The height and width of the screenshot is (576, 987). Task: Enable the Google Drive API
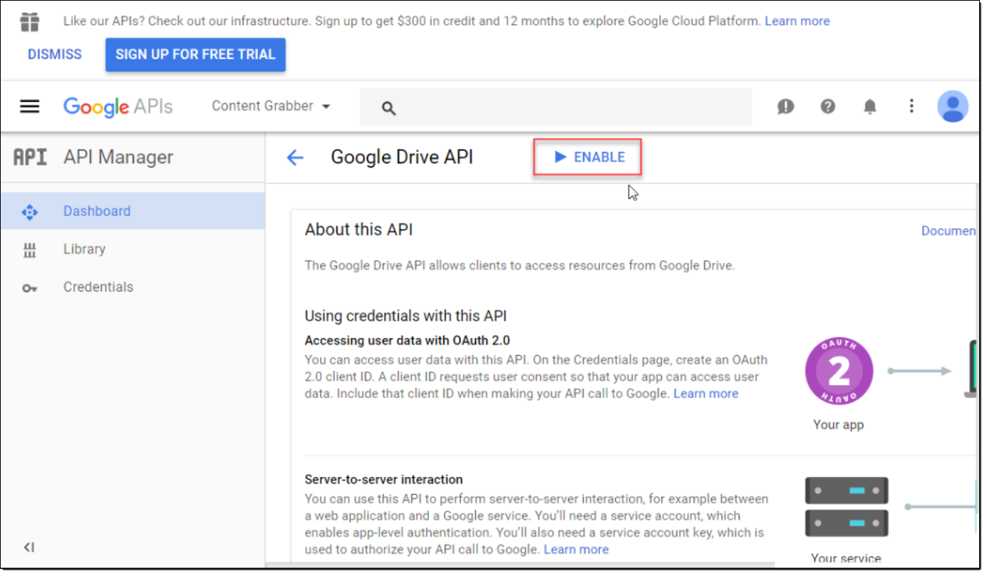[589, 158]
